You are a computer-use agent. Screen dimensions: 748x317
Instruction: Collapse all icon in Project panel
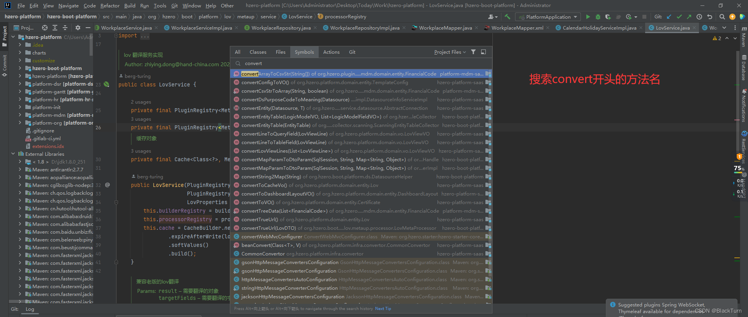[65, 28]
